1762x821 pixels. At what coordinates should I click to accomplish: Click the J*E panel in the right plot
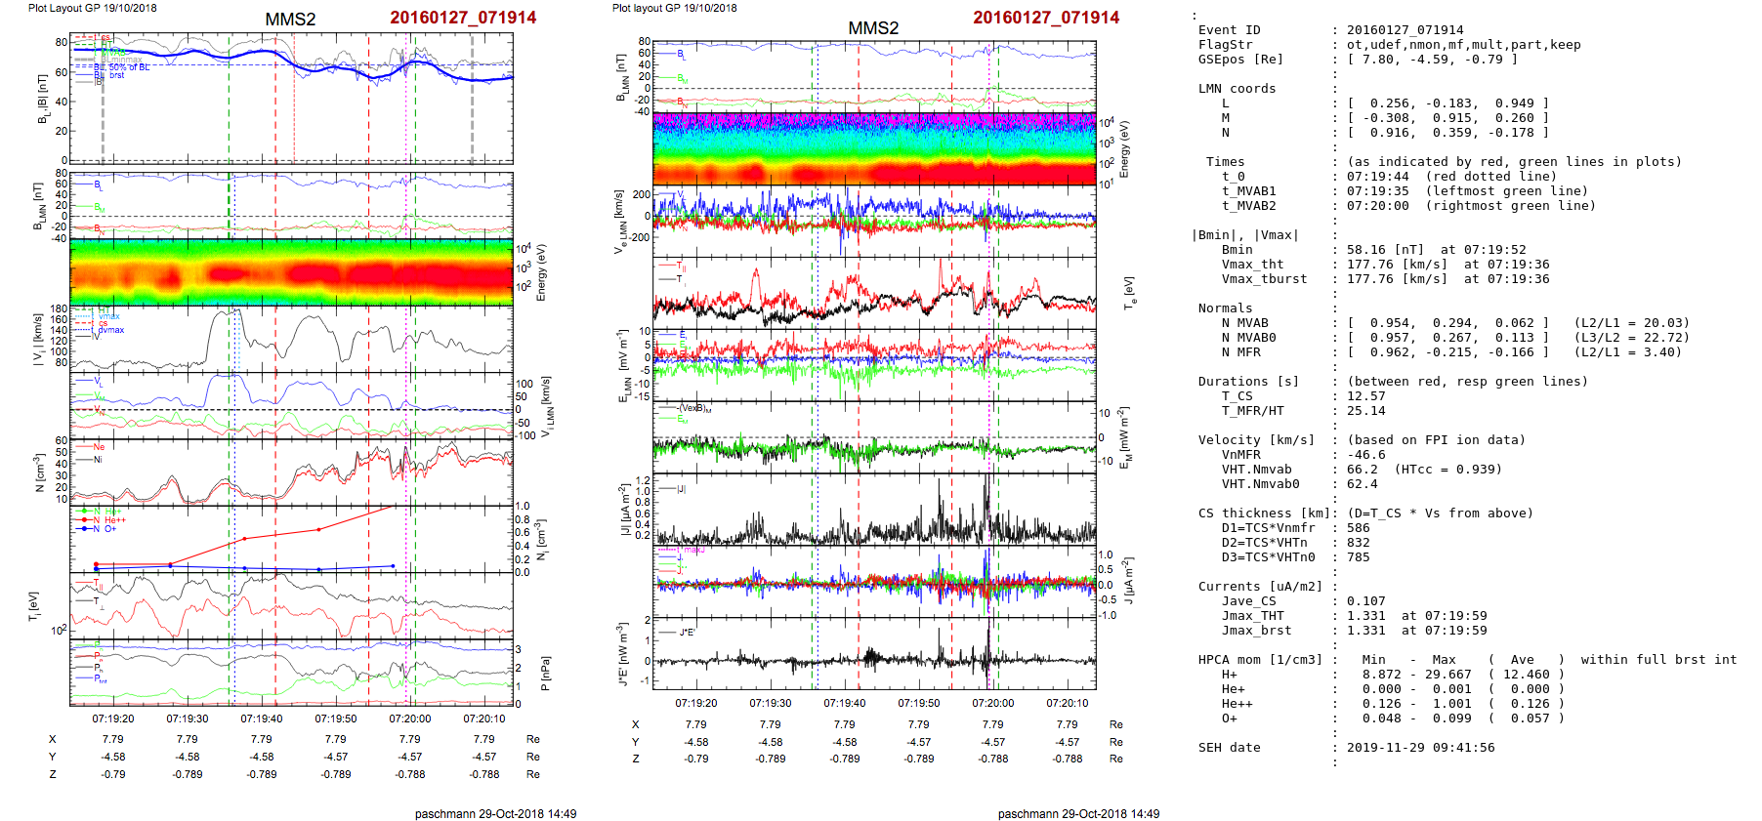(x=874, y=653)
